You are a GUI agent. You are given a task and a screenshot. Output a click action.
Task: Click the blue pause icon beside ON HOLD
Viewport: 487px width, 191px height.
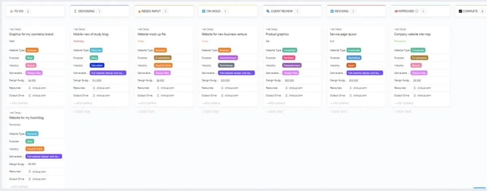pos(204,11)
